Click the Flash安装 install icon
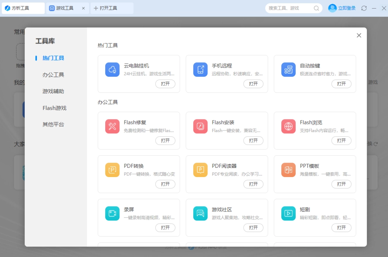This screenshot has width=388, height=257. [200, 126]
